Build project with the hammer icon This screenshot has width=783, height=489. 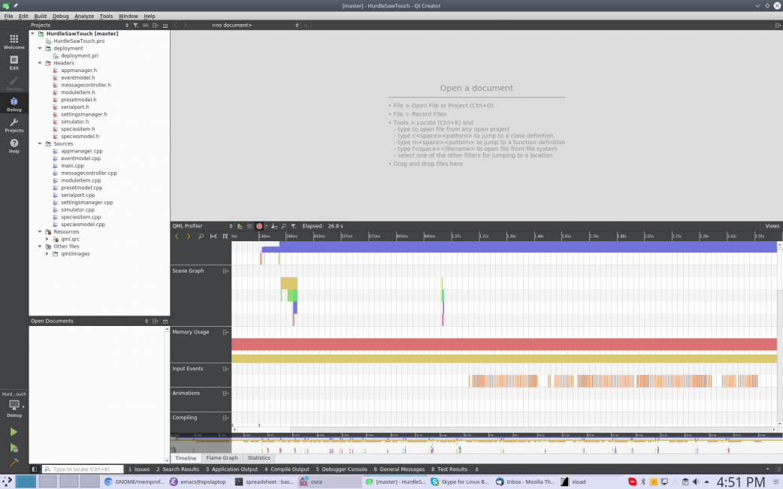(x=14, y=463)
